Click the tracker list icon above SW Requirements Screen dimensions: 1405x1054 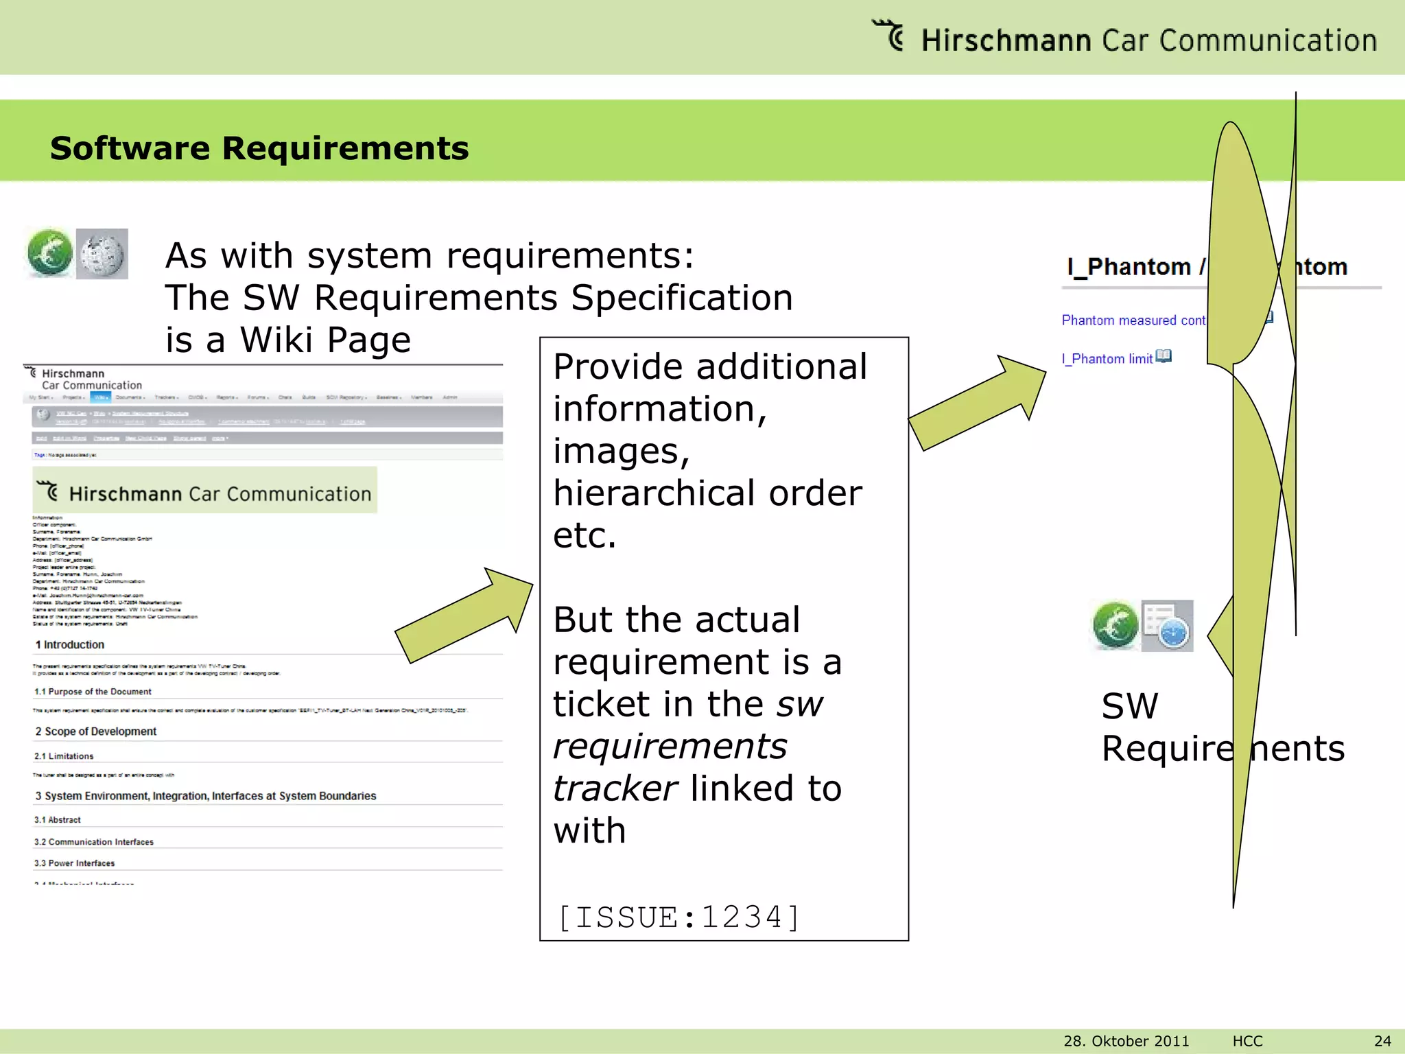1168,626
